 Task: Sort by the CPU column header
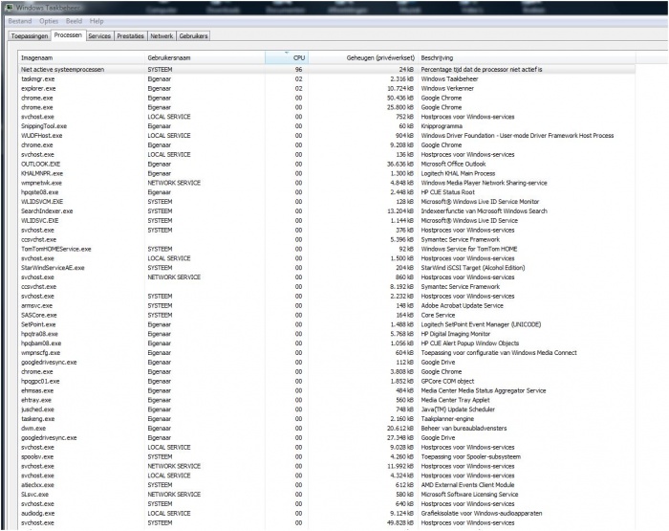[x=287, y=57]
